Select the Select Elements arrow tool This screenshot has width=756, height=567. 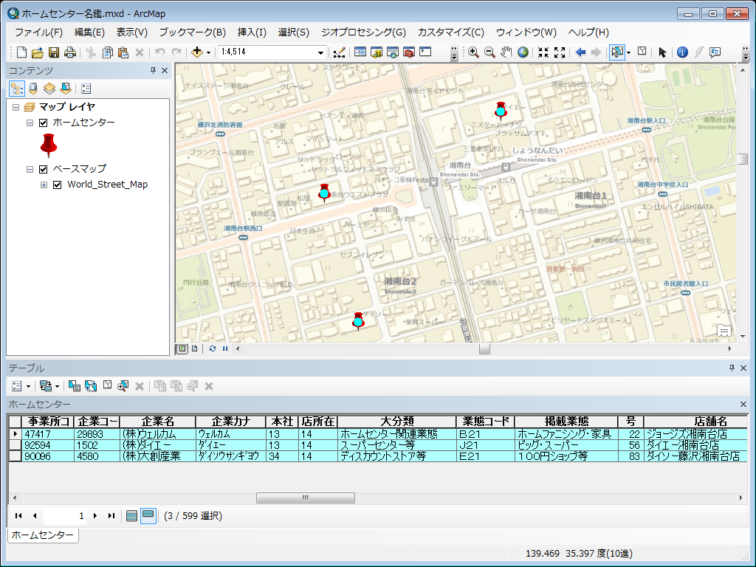tap(662, 52)
